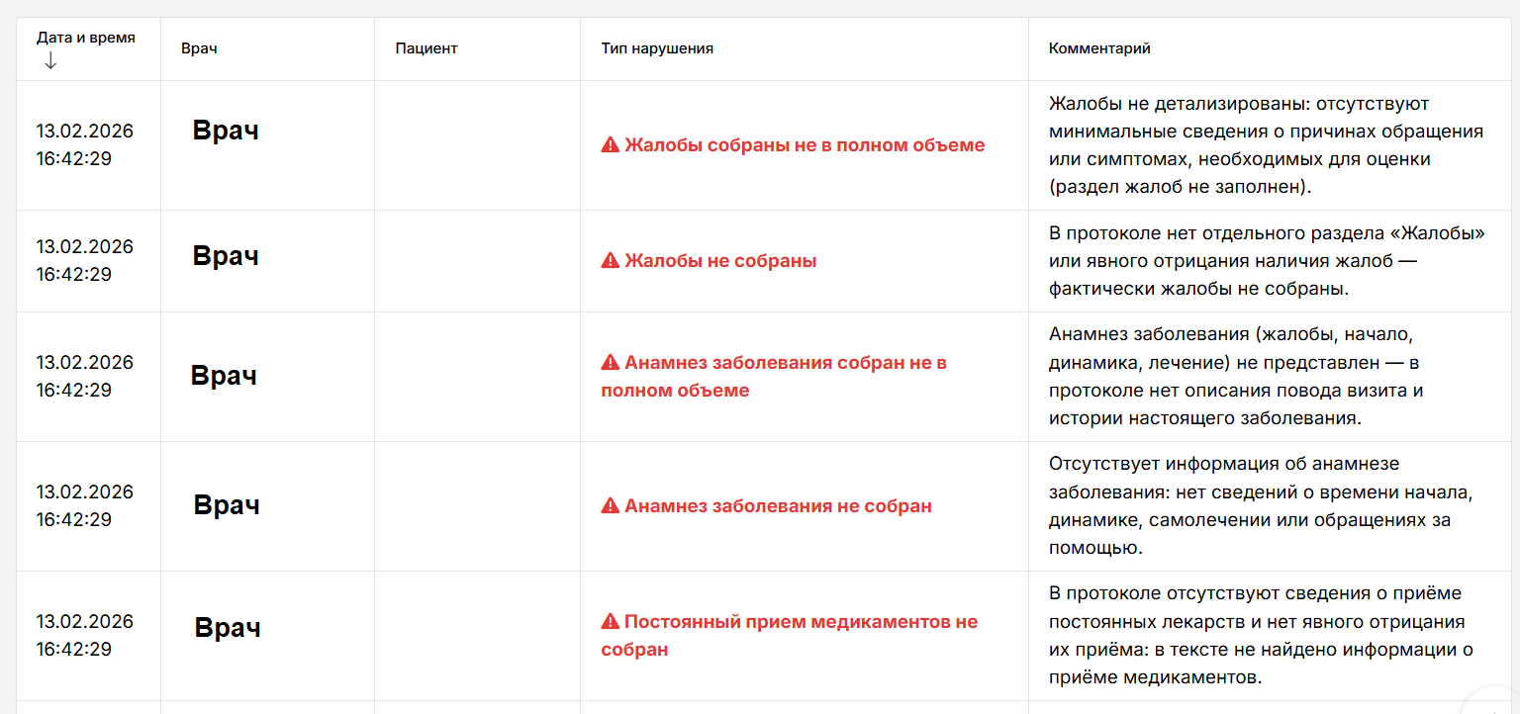The width and height of the screenshot is (1520, 714).
Task: Click the Тип нарушения column header
Action: [657, 48]
